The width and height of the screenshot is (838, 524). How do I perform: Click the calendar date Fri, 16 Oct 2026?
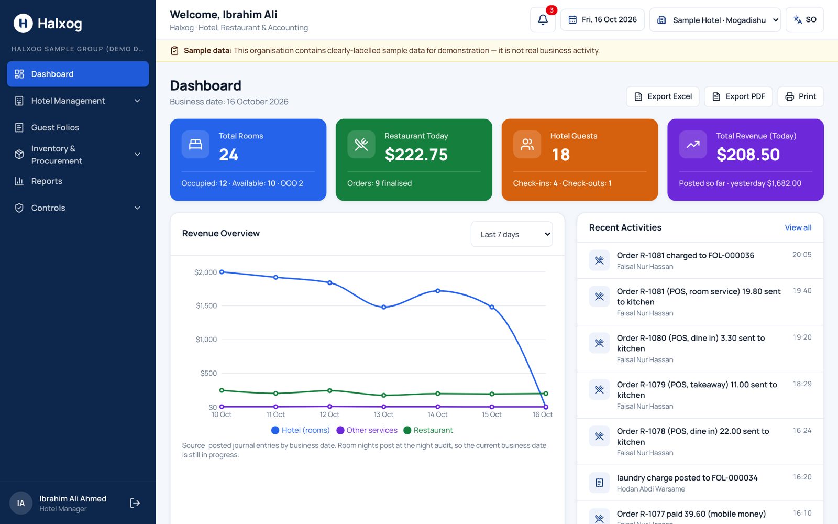[x=602, y=20]
